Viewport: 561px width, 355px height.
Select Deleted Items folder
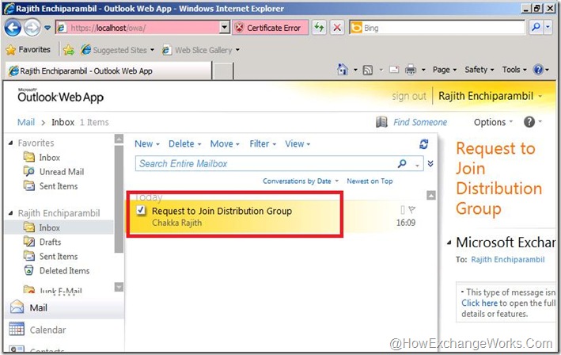click(64, 270)
